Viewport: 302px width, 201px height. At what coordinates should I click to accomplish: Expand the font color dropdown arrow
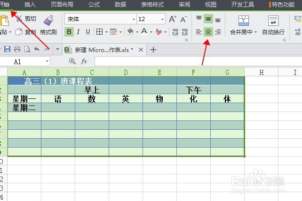click(151, 32)
